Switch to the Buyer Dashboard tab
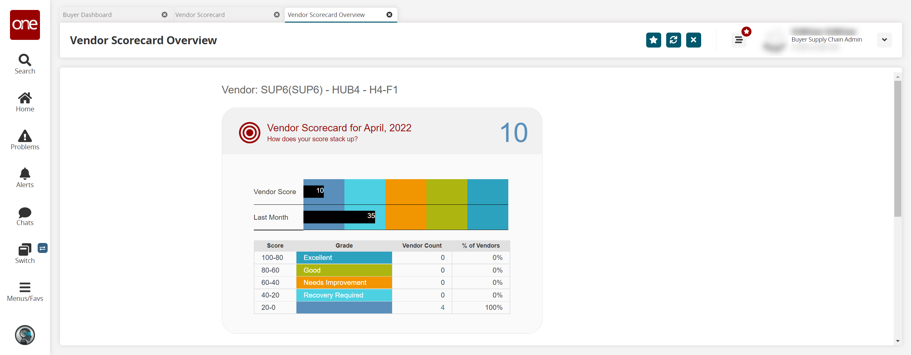The width and height of the screenshot is (912, 355). click(87, 15)
